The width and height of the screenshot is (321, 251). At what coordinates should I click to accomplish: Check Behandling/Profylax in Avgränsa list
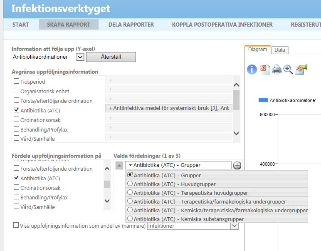pyautogui.click(x=16, y=129)
